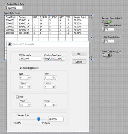Click the TSEG2 spinner arrows
The height and width of the screenshot is (134, 128).
tap(54, 87)
